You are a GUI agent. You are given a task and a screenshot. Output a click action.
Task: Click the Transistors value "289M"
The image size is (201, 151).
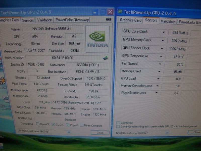[75, 51]
